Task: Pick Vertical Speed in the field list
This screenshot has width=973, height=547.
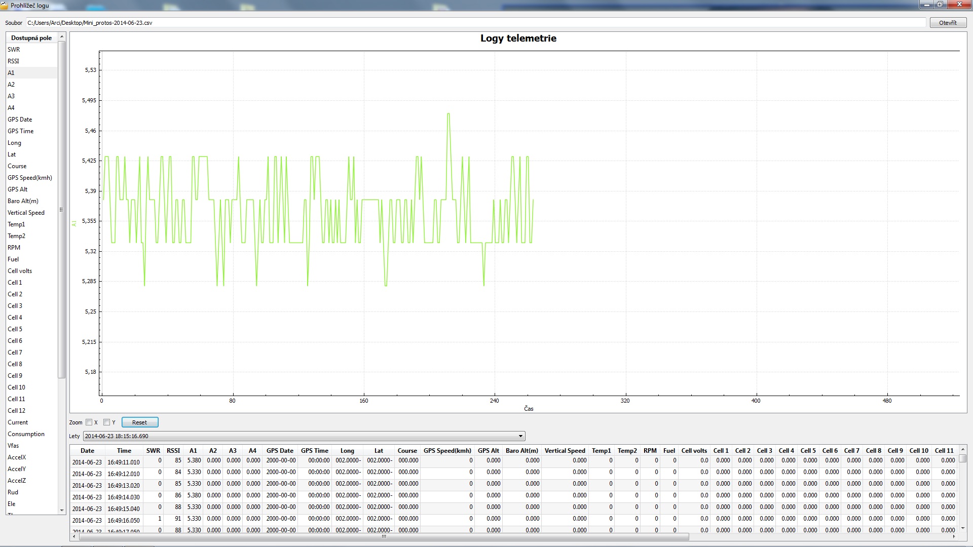Action: [26, 213]
